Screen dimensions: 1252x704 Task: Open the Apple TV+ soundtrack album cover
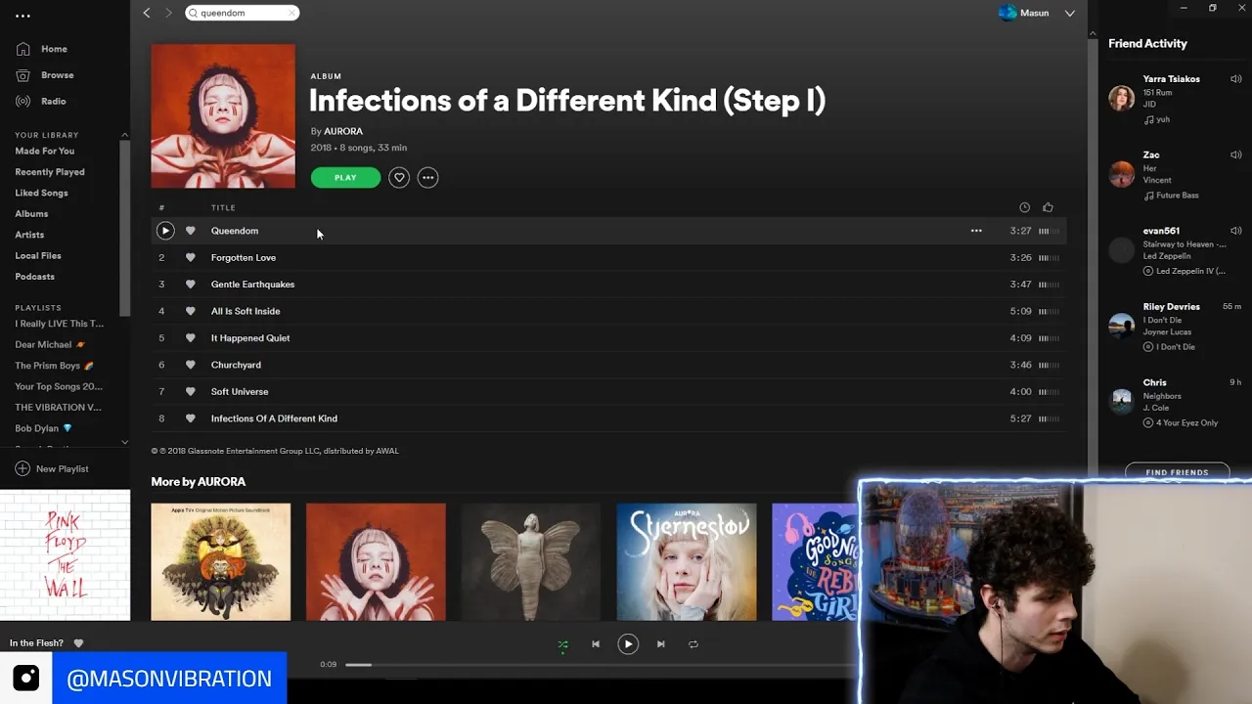click(221, 562)
